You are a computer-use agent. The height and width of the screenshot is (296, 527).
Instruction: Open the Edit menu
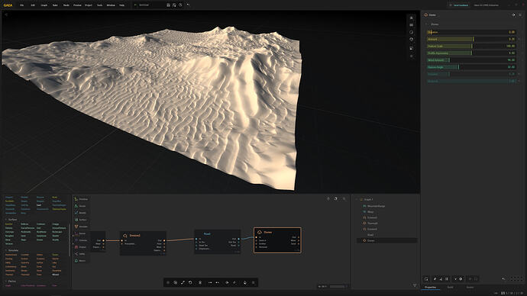tap(33, 5)
